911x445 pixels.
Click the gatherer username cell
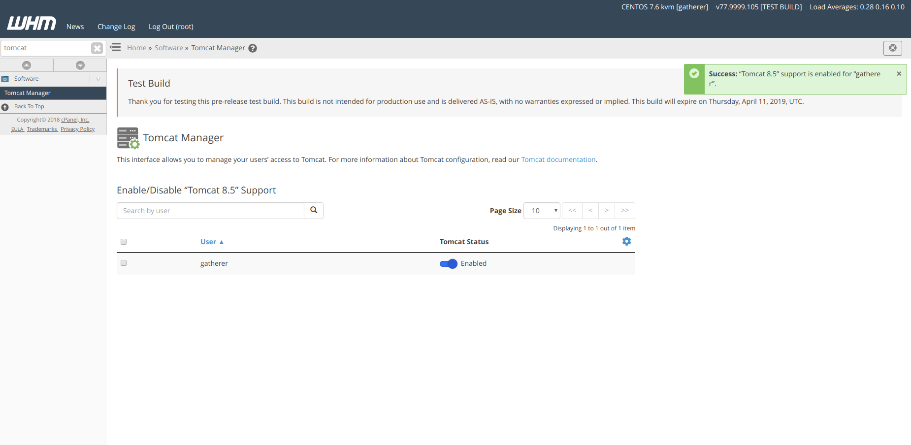[x=214, y=263]
